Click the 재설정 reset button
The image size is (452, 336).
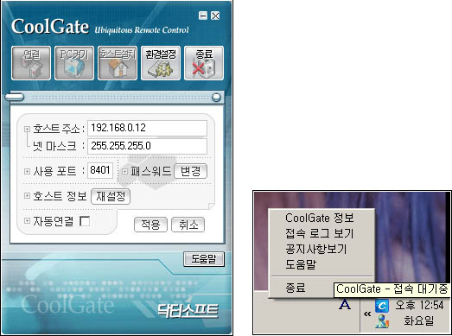click(111, 197)
